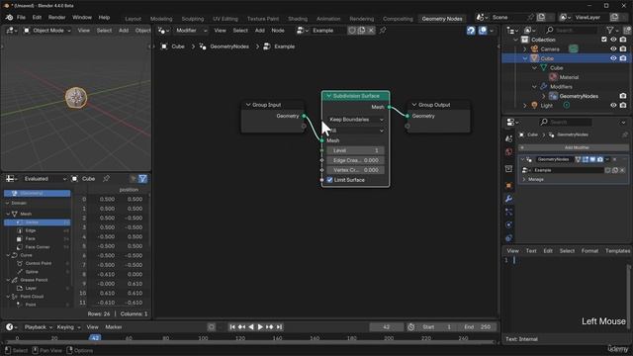Open the File menu
633x356 pixels.
coord(21,18)
